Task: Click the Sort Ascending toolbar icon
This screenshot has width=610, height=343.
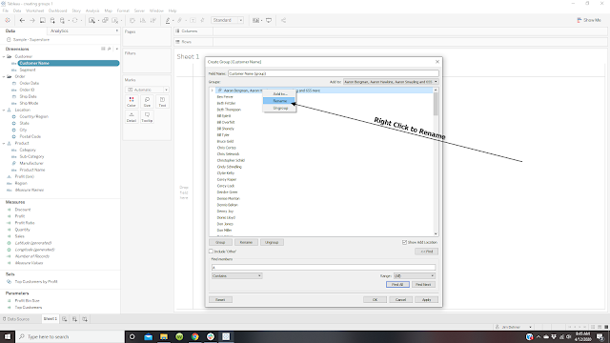Action: [143, 20]
